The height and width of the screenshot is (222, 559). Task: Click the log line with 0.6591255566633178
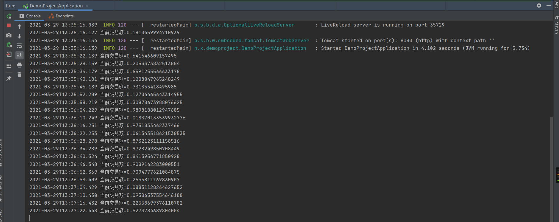click(104, 72)
